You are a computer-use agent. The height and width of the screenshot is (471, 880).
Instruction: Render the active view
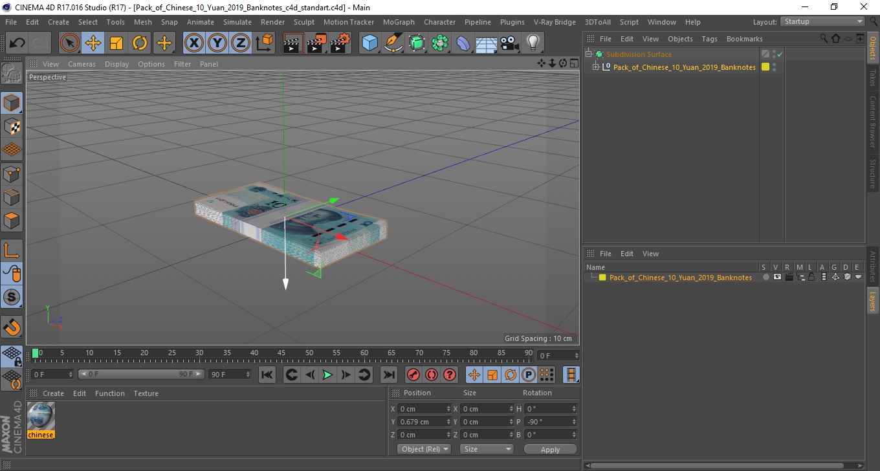click(293, 43)
